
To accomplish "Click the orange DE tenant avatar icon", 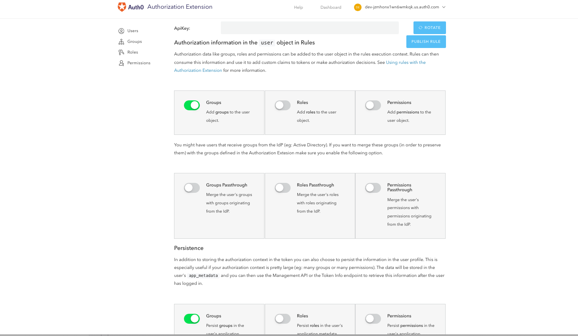I will coord(358,7).
